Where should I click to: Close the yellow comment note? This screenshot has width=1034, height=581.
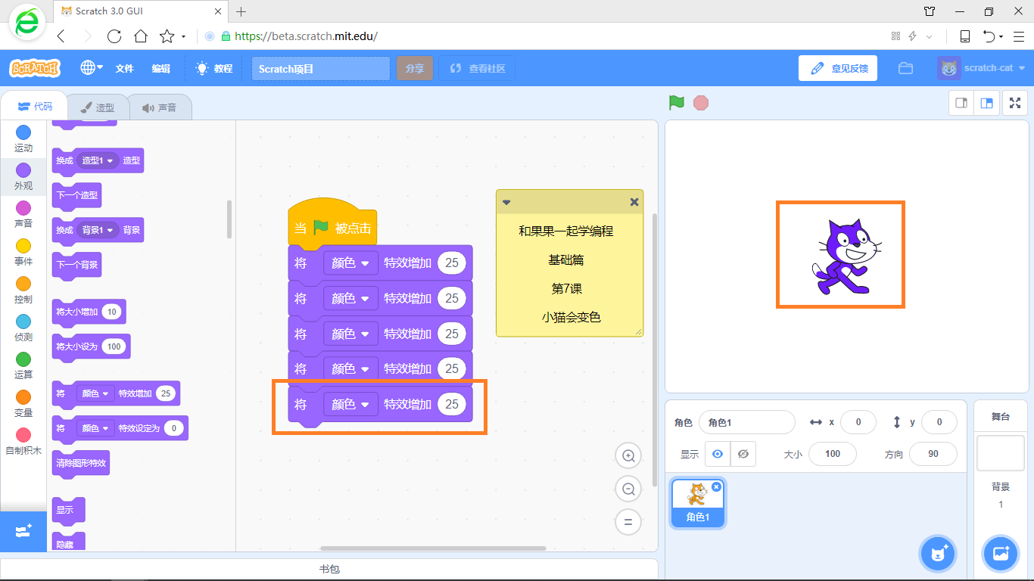pyautogui.click(x=634, y=202)
